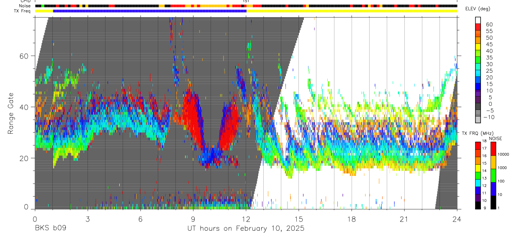This screenshot has width=514, height=237.
Task: Click the x-axis tick label '3'
Action: click(87, 219)
